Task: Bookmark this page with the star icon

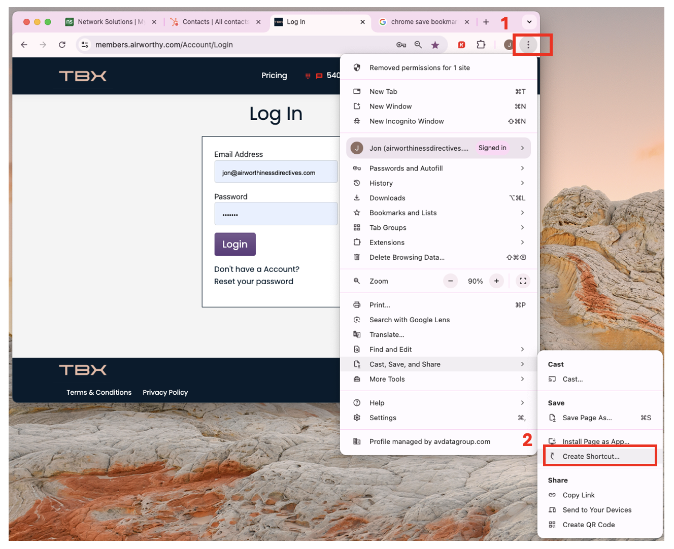Action: click(435, 45)
